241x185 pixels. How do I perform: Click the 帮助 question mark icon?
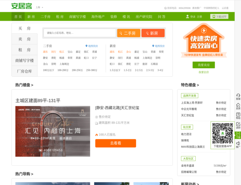click(238, 115)
